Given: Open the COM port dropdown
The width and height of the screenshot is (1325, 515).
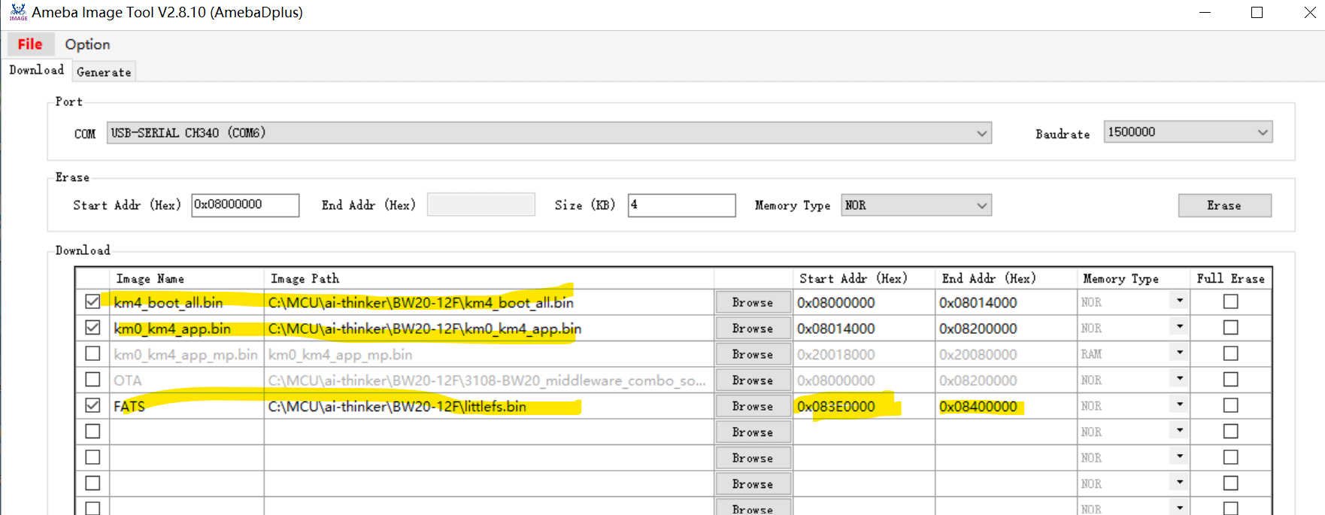Looking at the screenshot, I should 981,133.
